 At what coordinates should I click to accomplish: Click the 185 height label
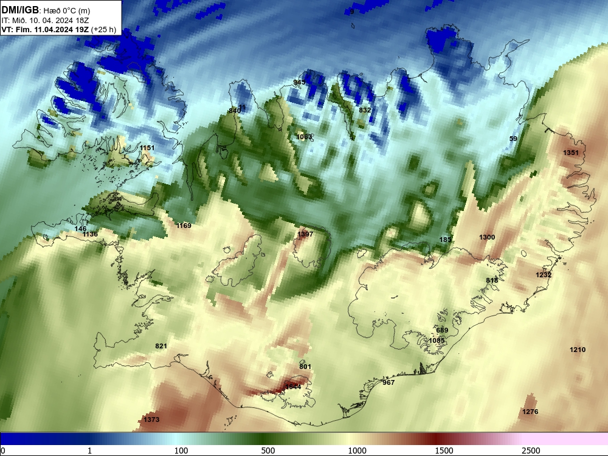445,240
